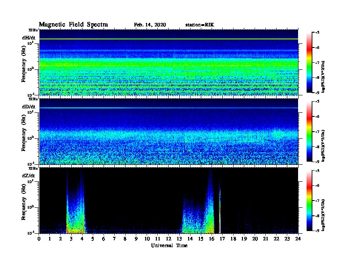Viewport: 355px width, 274px height.
Task: Click hour "8" on the Universal Time axis
Action: coord(125,239)
